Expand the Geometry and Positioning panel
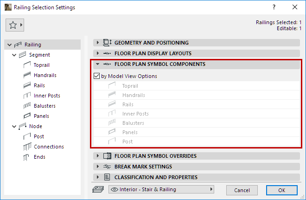The image size is (306, 200). pos(98,43)
